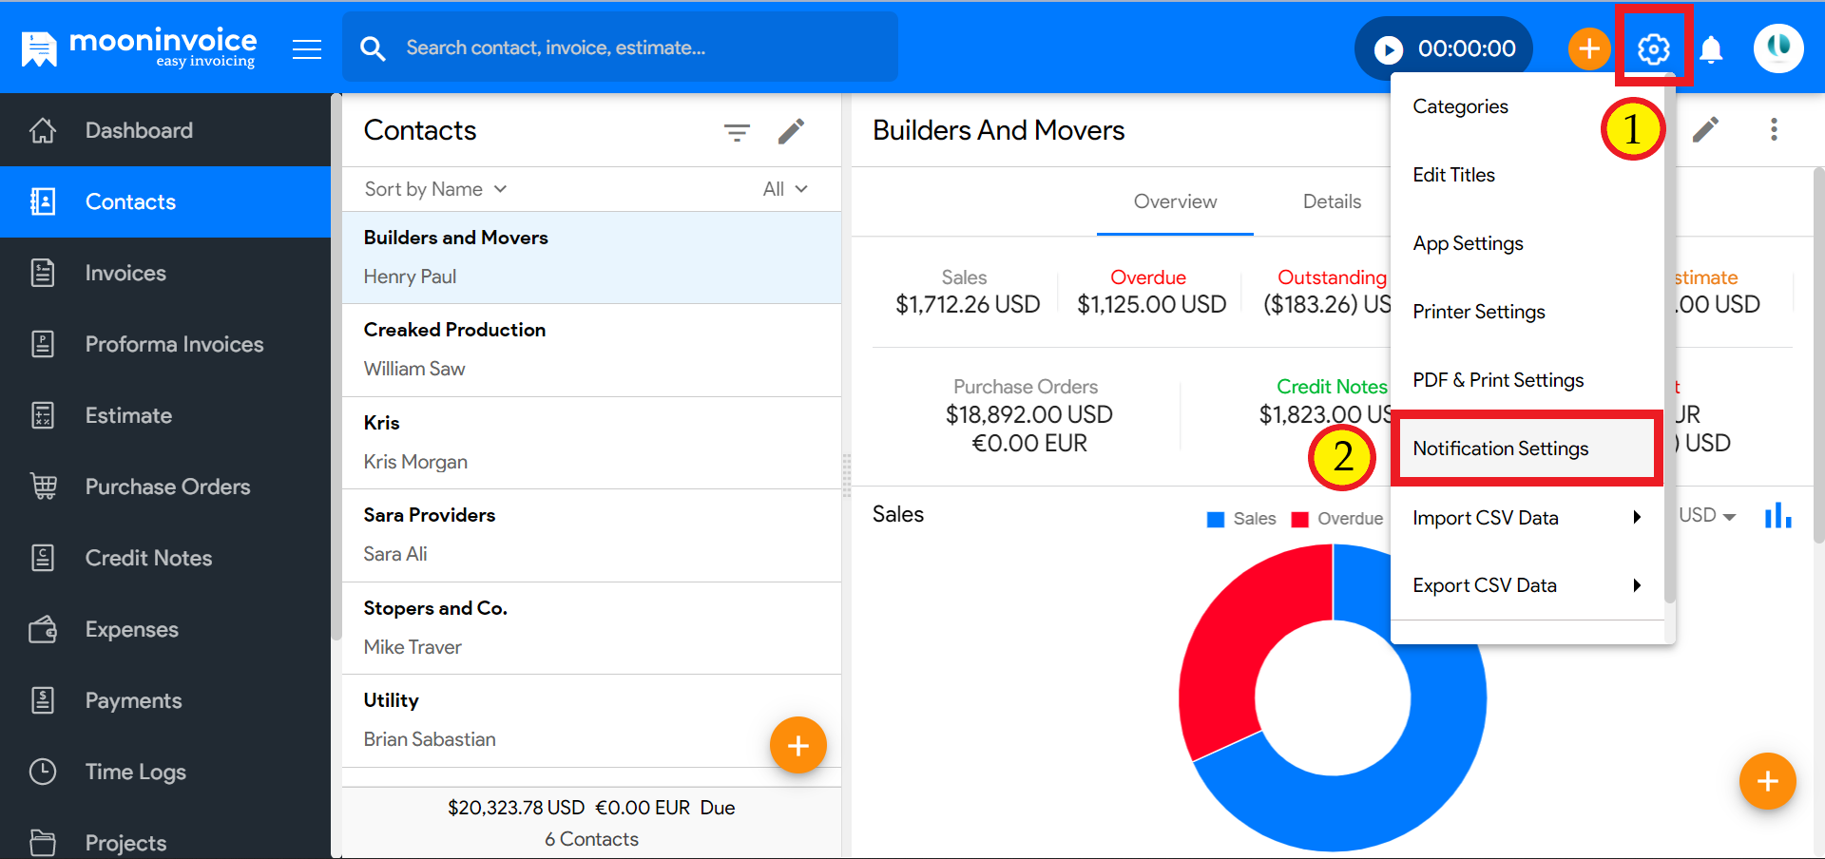The height and width of the screenshot is (859, 1825).
Task: Click the blue Sales legend swatch
Action: click(x=1215, y=519)
